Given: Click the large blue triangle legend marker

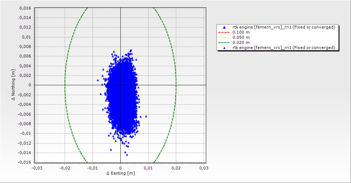Looking at the screenshot, I should click(x=224, y=27).
